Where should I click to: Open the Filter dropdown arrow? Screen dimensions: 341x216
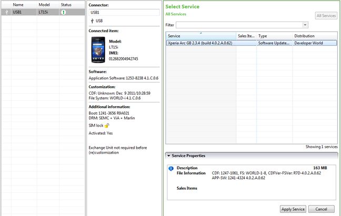pos(305,25)
